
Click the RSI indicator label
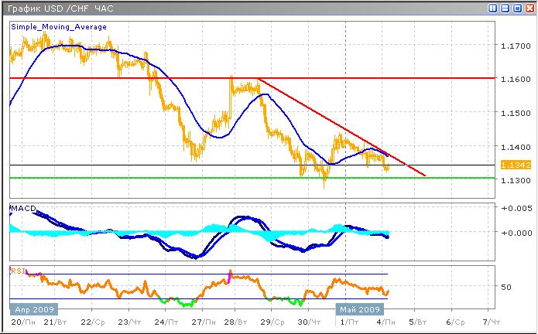(x=17, y=271)
